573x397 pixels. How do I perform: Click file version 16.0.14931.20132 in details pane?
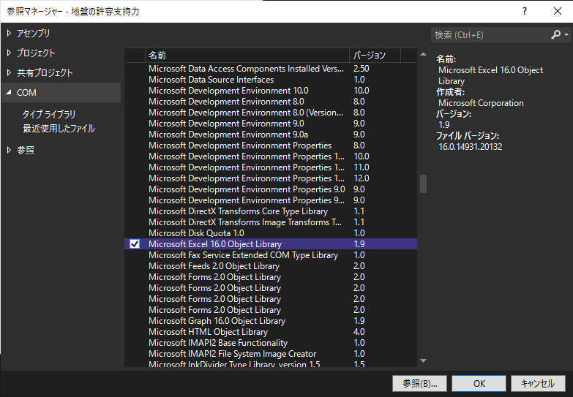click(471, 146)
